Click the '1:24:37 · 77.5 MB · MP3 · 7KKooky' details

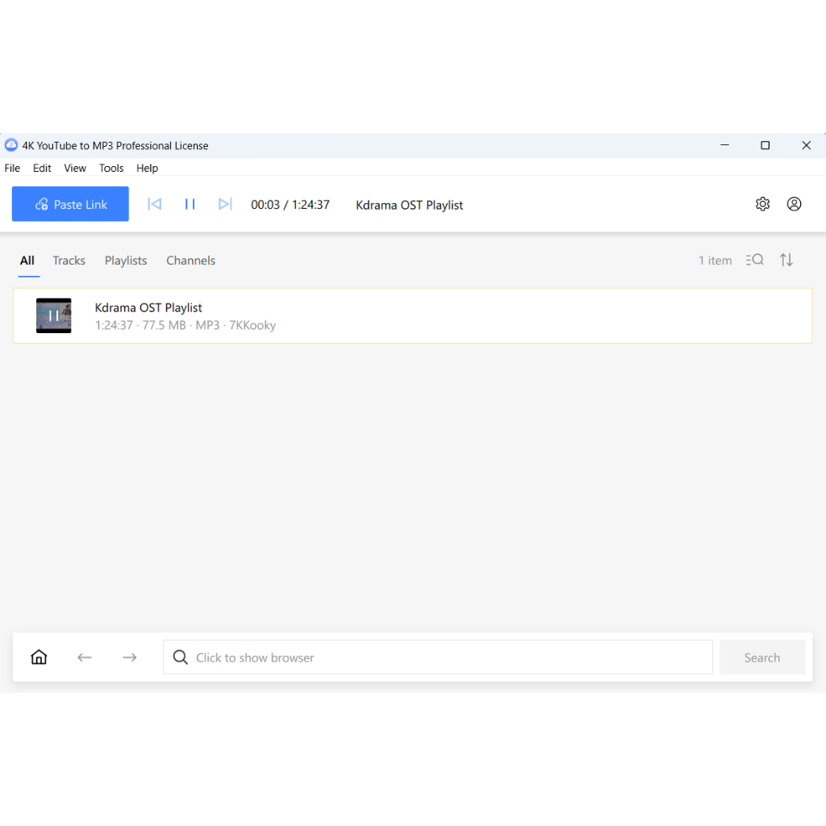pos(185,325)
